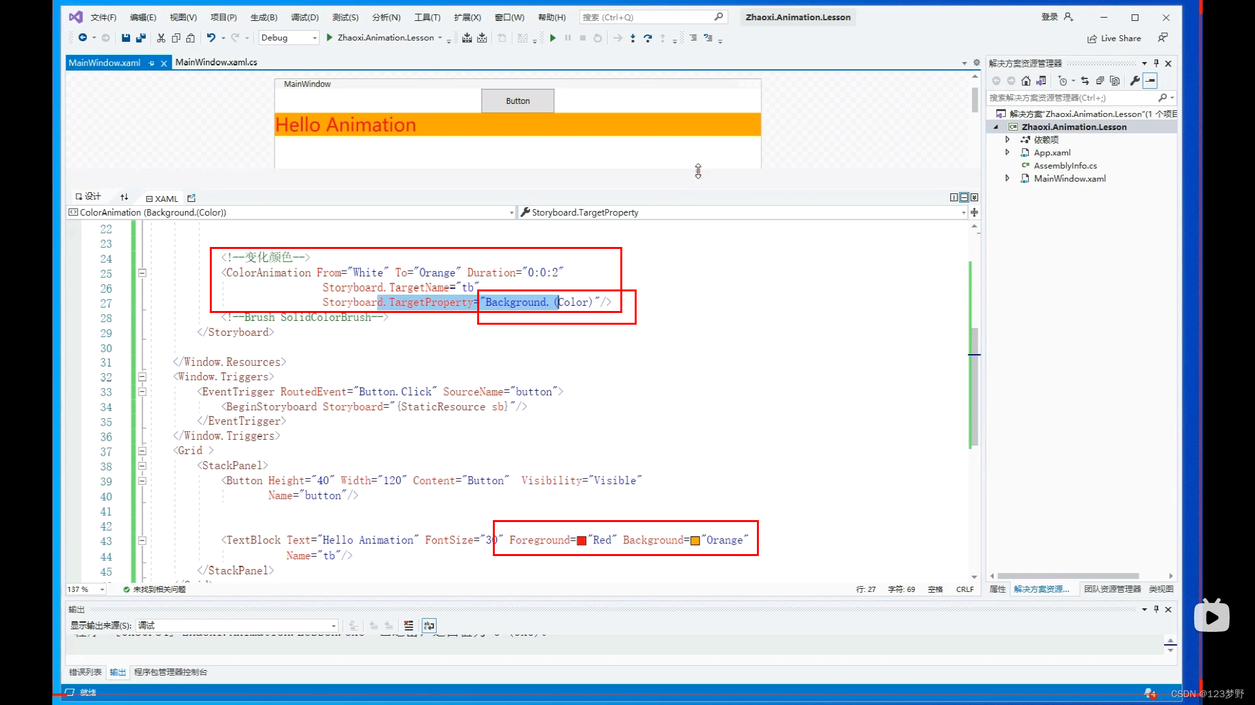Click the Step Over debug icon

[648, 38]
